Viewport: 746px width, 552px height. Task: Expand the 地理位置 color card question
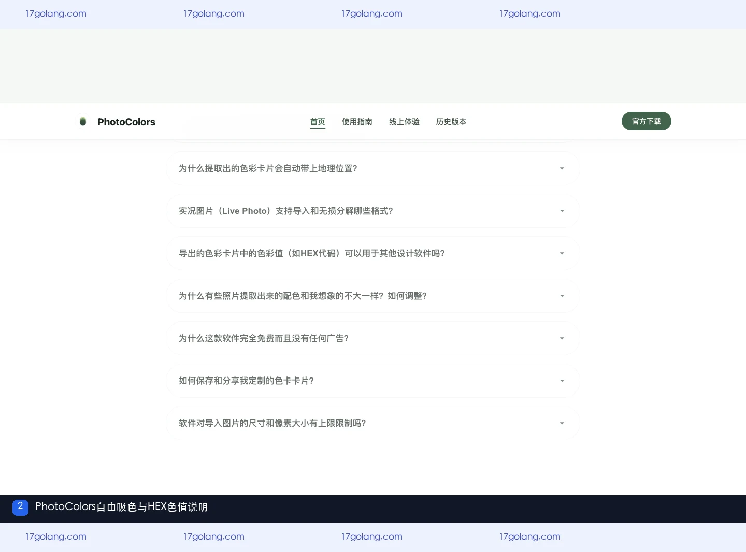coord(372,168)
